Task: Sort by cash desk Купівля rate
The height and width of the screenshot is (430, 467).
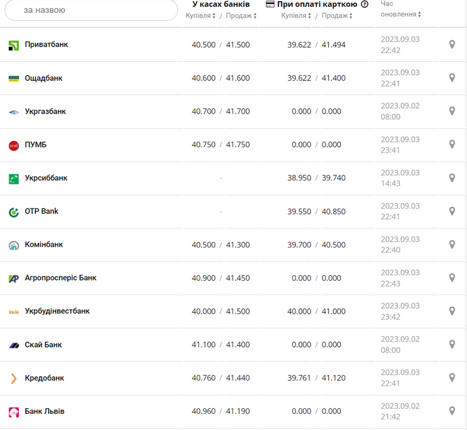Action: [201, 15]
